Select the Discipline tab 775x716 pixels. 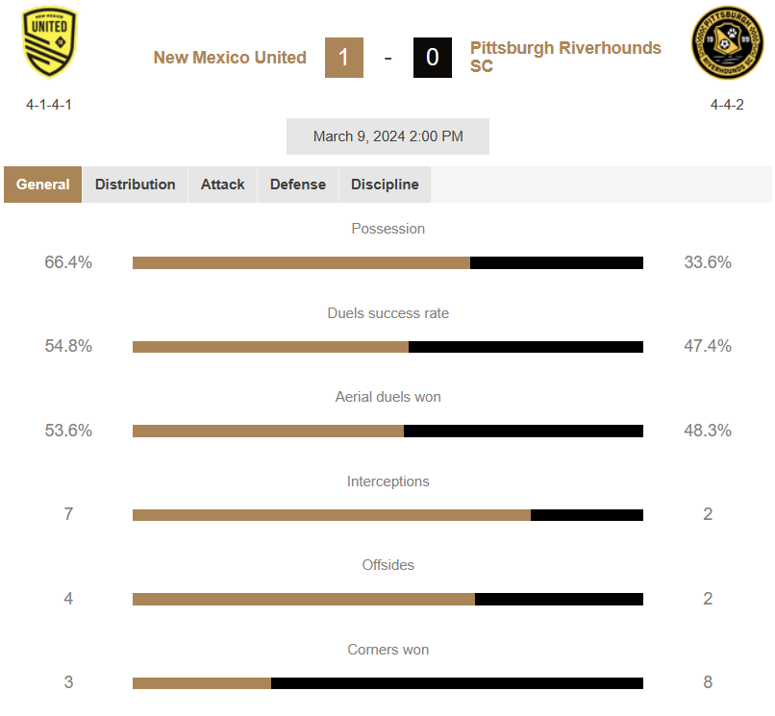[x=385, y=185]
